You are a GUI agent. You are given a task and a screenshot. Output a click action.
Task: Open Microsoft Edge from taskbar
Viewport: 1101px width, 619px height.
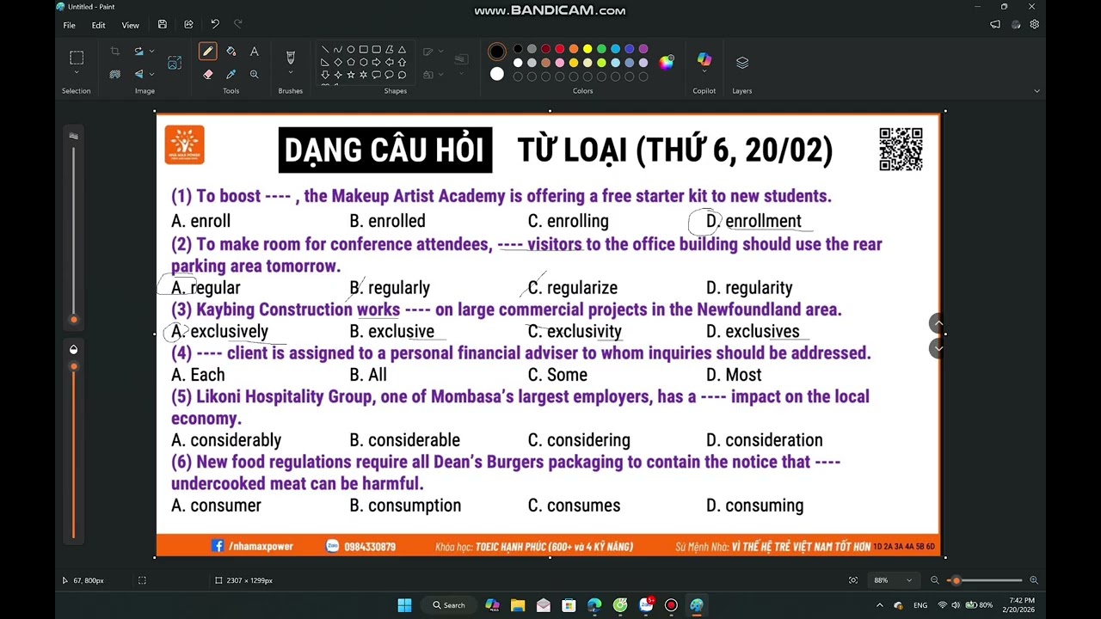coord(594,605)
